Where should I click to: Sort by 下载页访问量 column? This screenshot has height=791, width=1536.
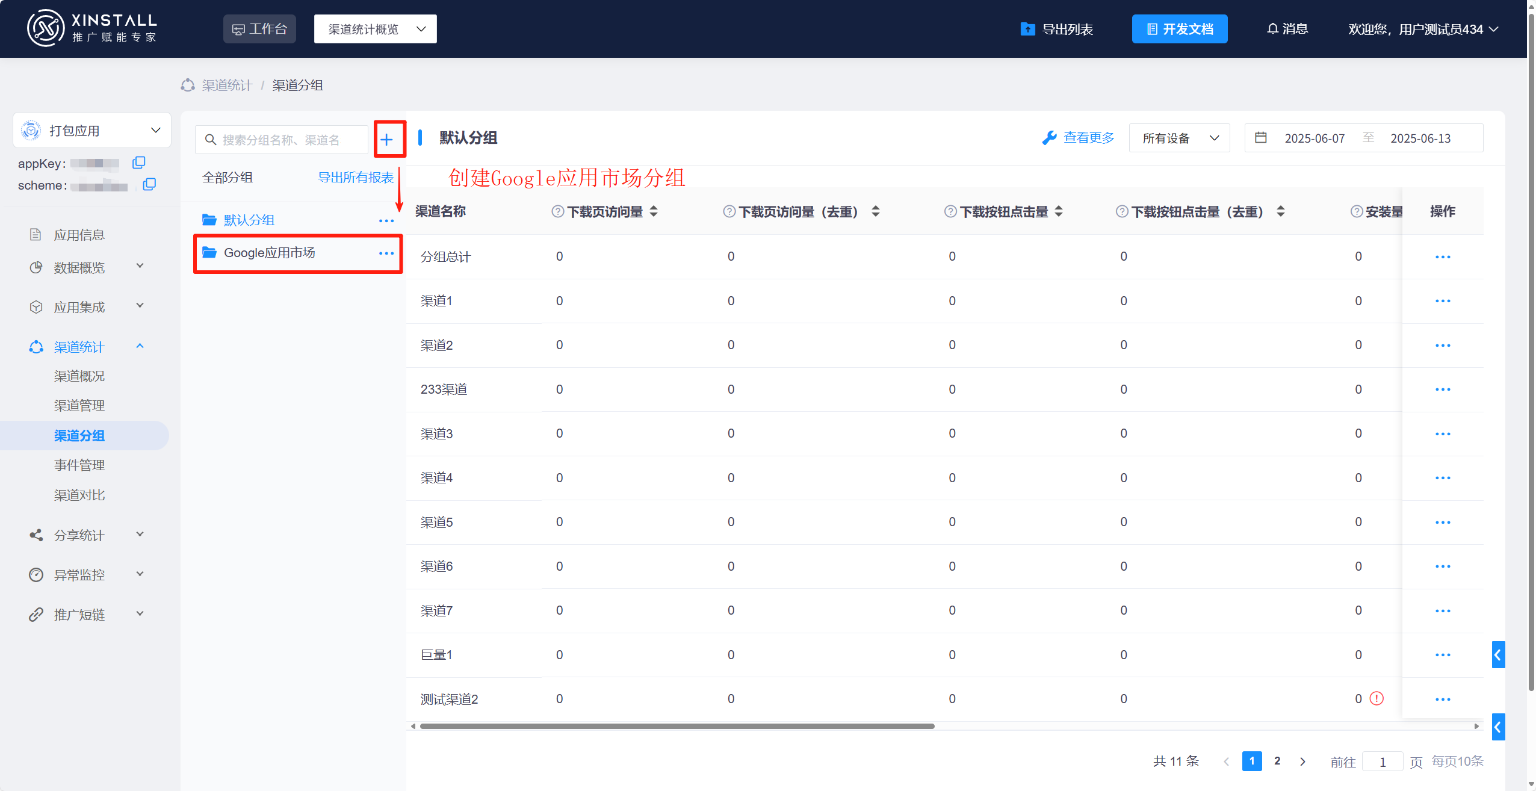click(x=654, y=211)
